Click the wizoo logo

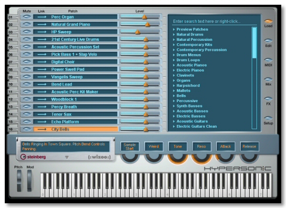click(100, 157)
